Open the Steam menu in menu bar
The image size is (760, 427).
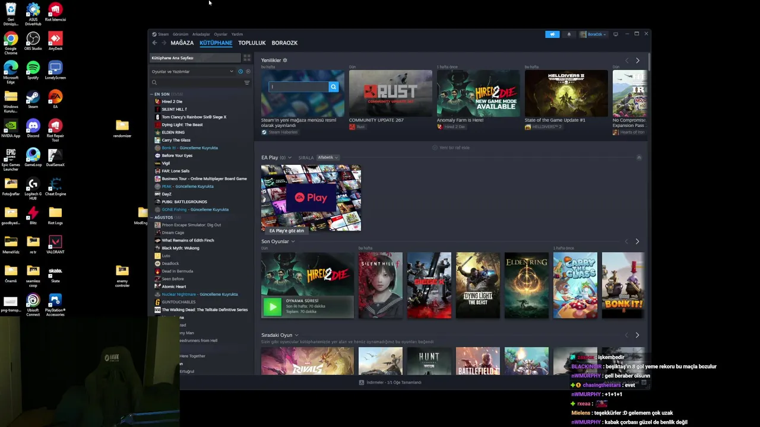(x=160, y=34)
